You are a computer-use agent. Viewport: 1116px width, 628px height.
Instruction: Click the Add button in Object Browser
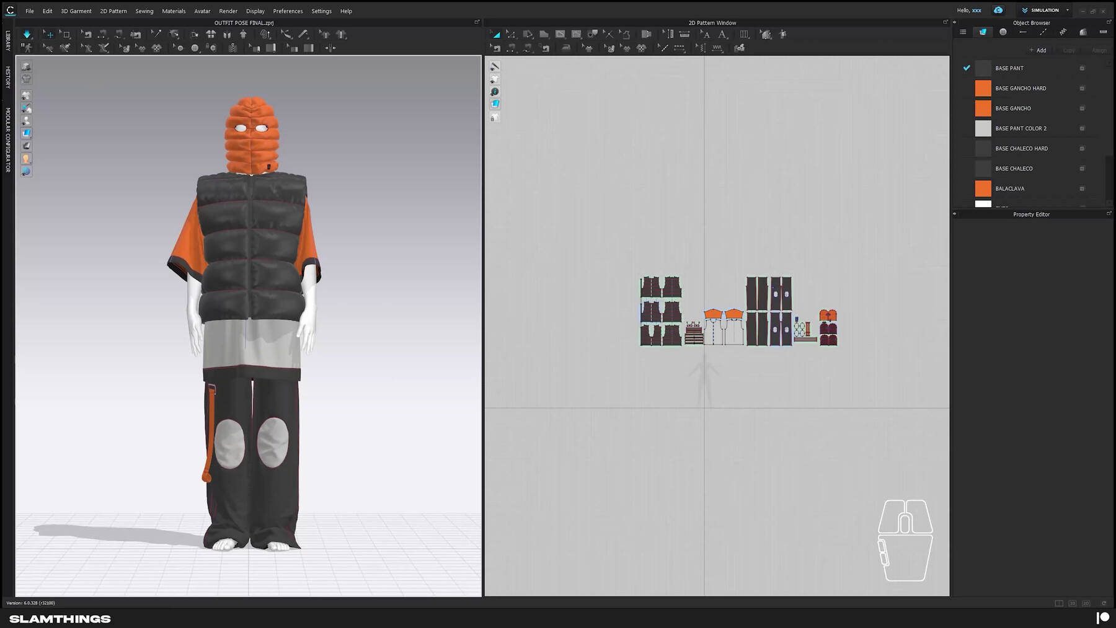(1038, 50)
